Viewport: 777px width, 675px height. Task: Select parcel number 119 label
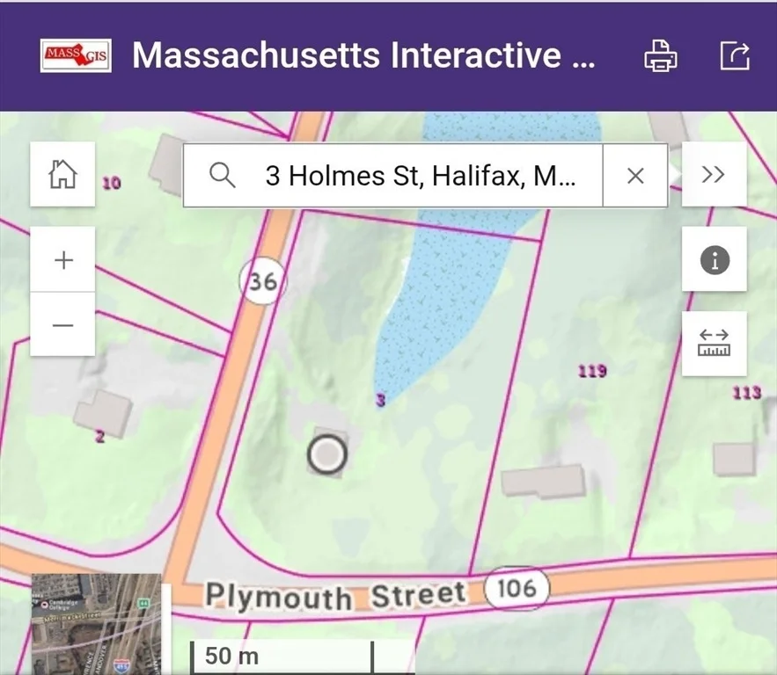pyautogui.click(x=592, y=370)
